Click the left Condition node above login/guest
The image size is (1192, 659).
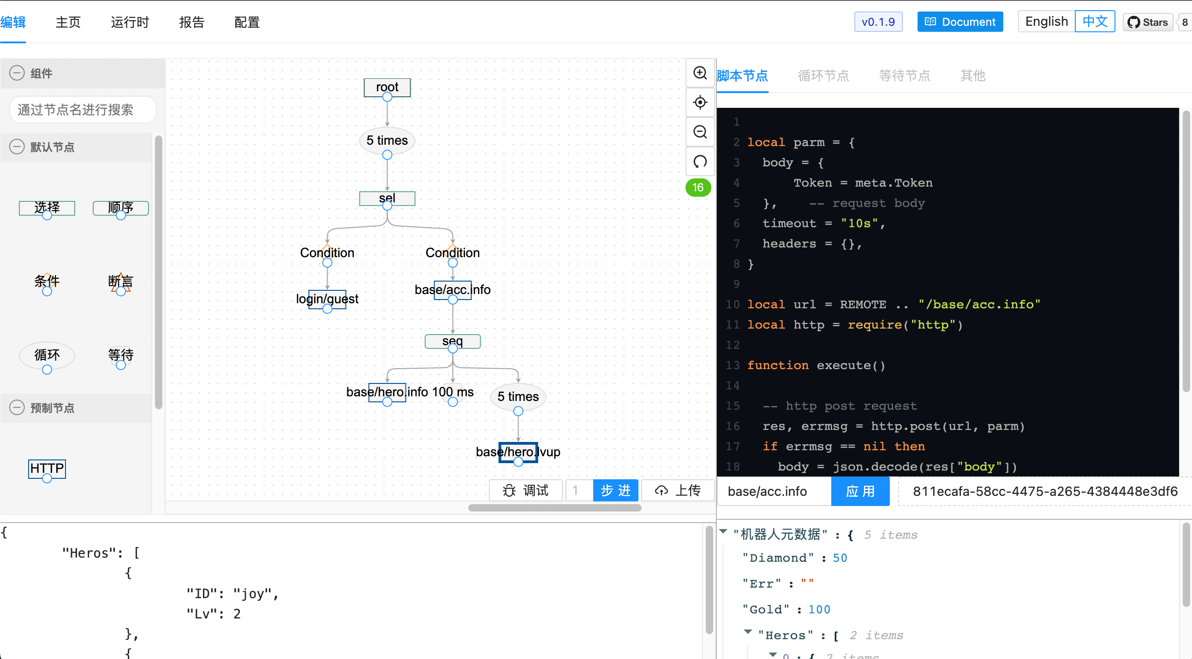(x=327, y=253)
